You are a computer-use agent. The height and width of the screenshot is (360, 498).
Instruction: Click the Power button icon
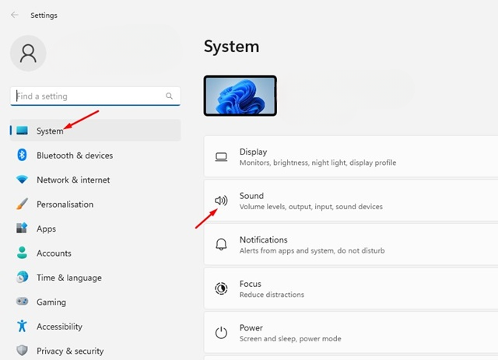(x=221, y=333)
